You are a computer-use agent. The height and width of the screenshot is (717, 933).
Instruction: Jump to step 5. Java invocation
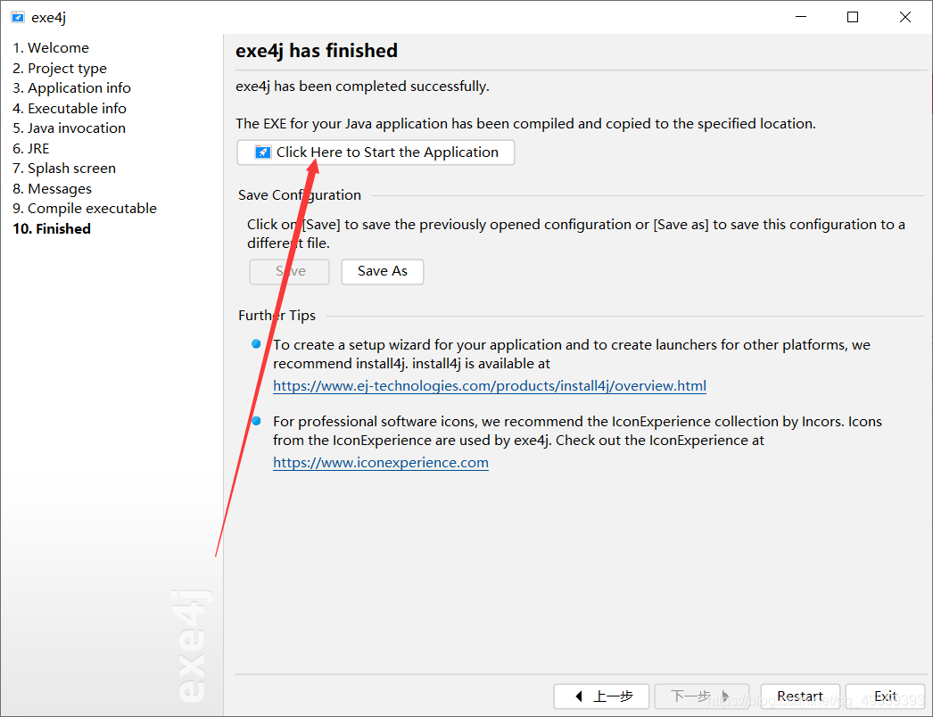click(69, 128)
